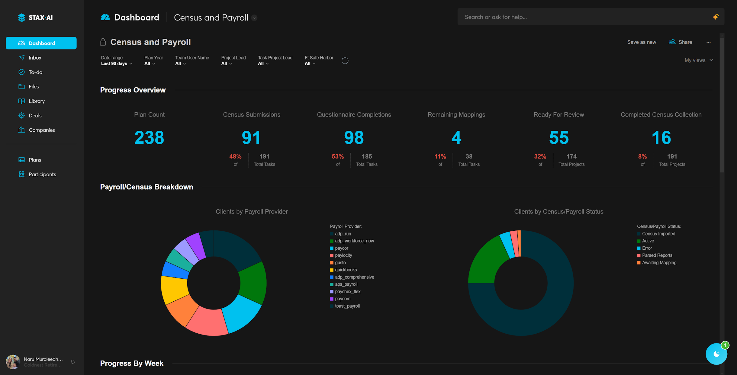The width and height of the screenshot is (737, 375).
Task: Select the Library menu item
Action: pos(37,101)
